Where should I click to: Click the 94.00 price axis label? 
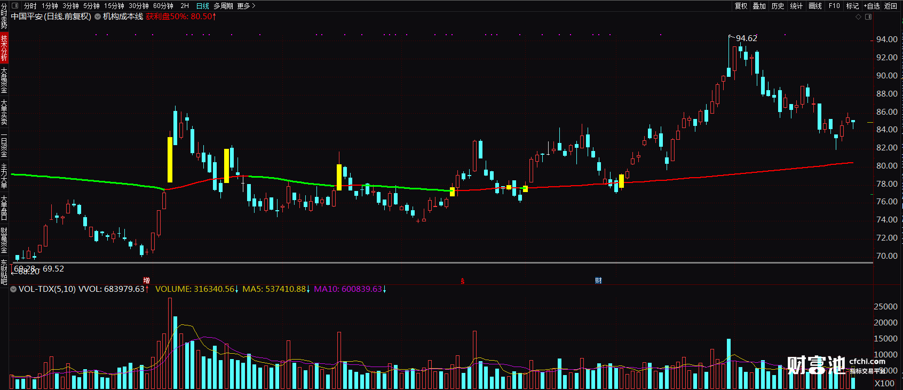pyautogui.click(x=886, y=39)
